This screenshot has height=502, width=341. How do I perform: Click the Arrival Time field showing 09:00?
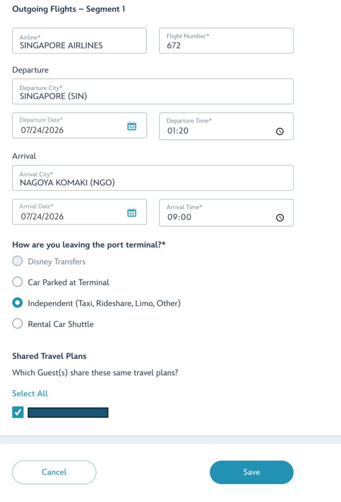[226, 213]
